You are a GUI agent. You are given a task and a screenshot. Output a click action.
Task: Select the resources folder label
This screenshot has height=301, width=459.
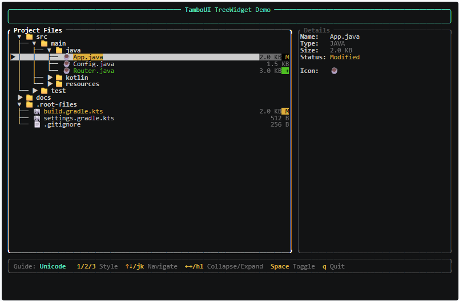[83, 84]
